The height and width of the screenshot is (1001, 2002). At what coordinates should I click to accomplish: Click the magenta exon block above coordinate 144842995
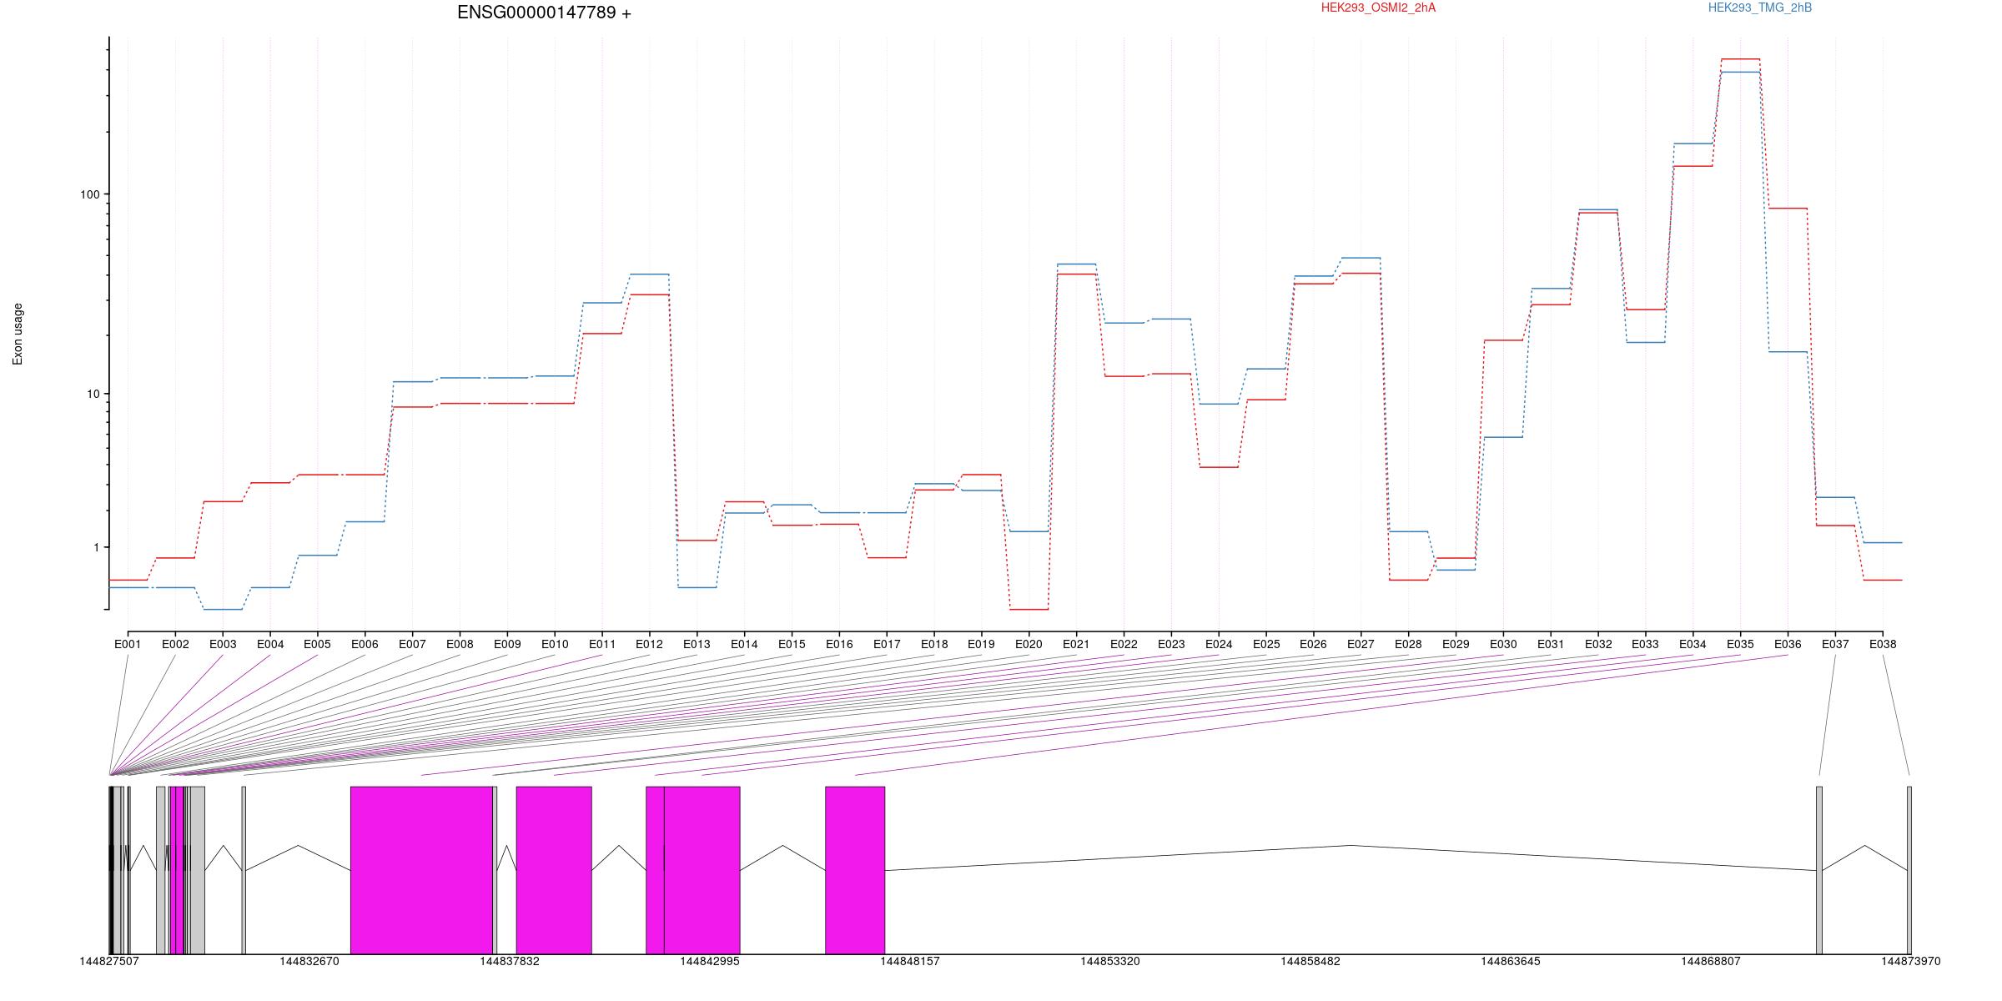click(x=702, y=870)
